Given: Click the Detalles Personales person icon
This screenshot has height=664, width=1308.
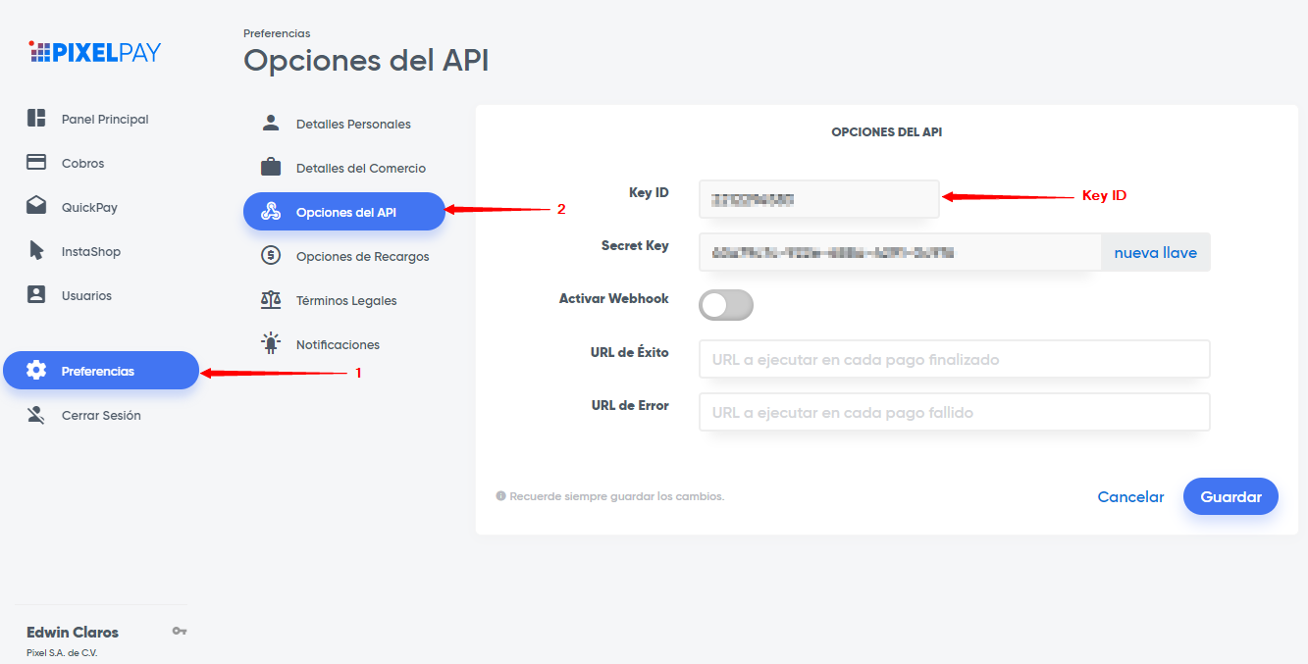Looking at the screenshot, I should (271, 123).
